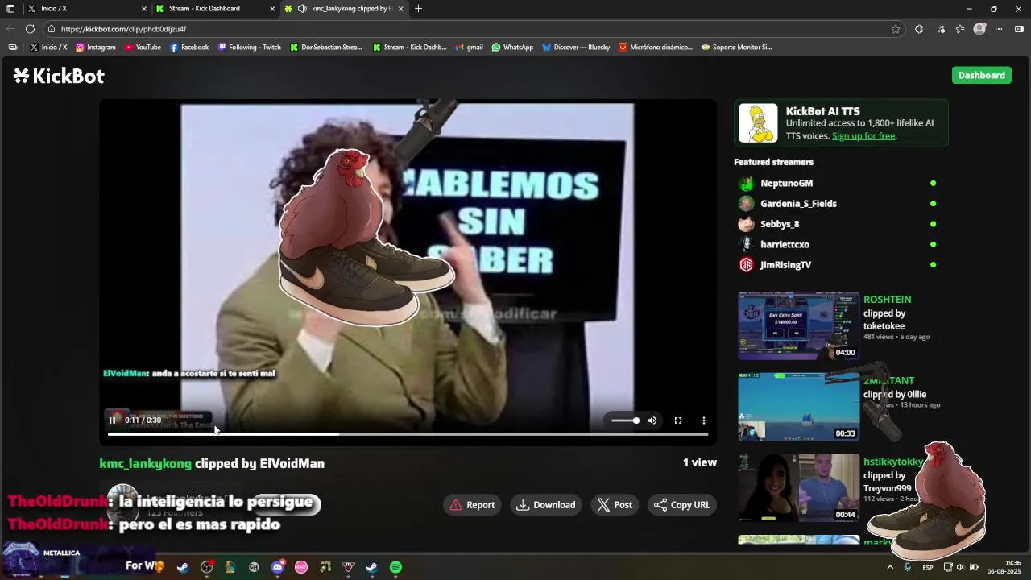1031x580 pixels.
Task: Post the clip to X
Action: click(615, 505)
